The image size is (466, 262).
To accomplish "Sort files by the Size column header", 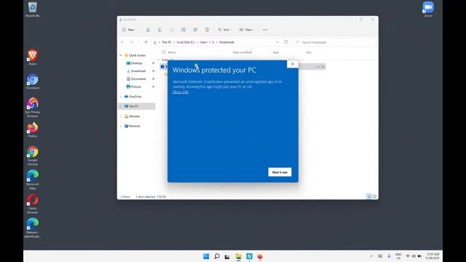I will pyautogui.click(x=309, y=52).
